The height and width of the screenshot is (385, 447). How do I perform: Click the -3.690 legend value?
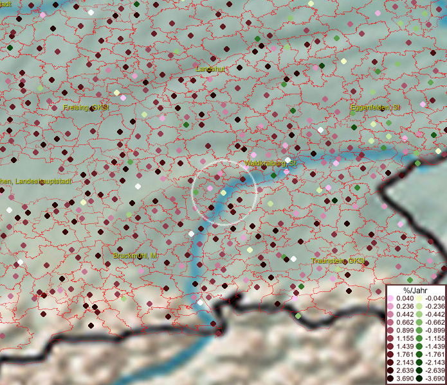click(x=435, y=379)
